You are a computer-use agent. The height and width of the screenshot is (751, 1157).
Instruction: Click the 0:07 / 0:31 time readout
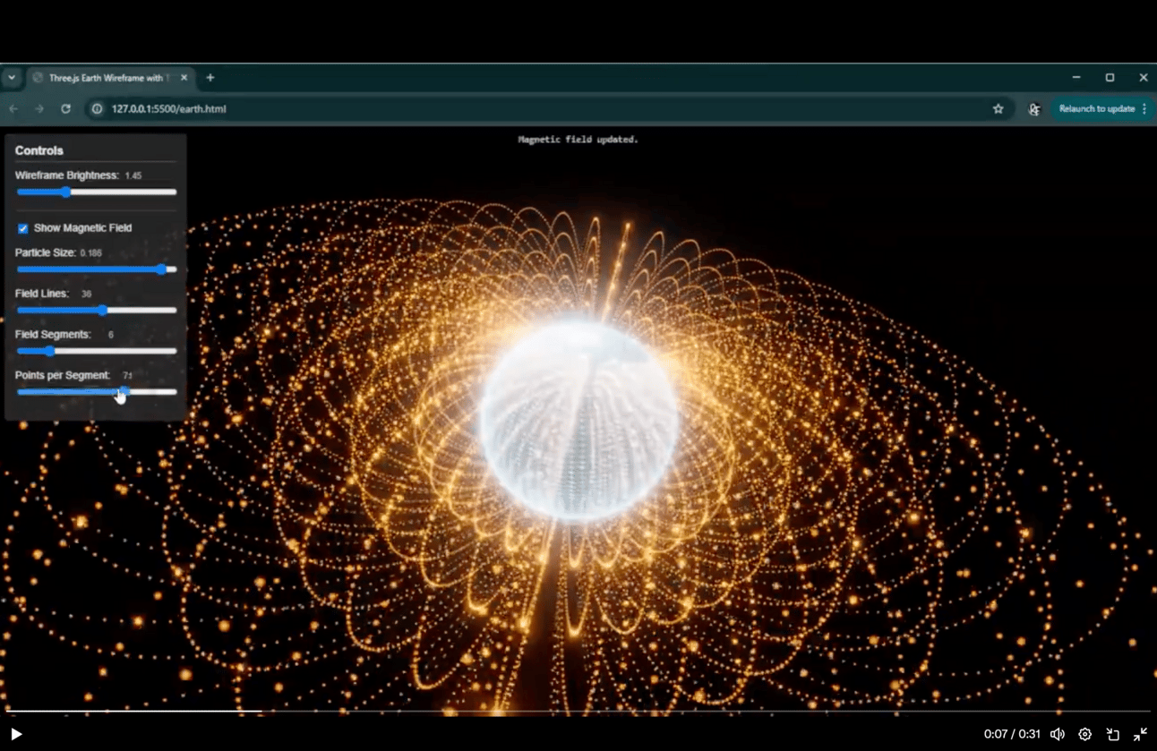[1012, 734]
